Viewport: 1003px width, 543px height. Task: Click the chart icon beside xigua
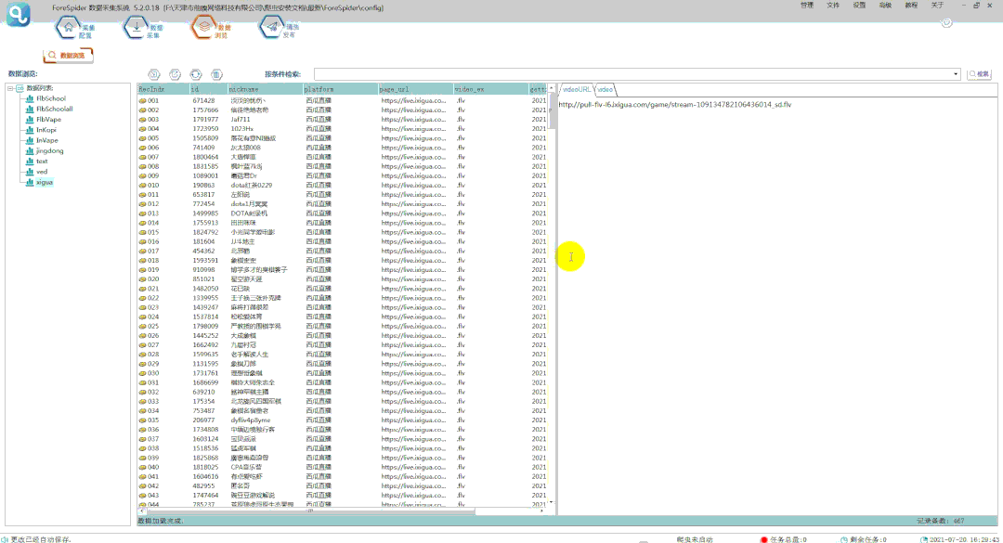[30, 182]
